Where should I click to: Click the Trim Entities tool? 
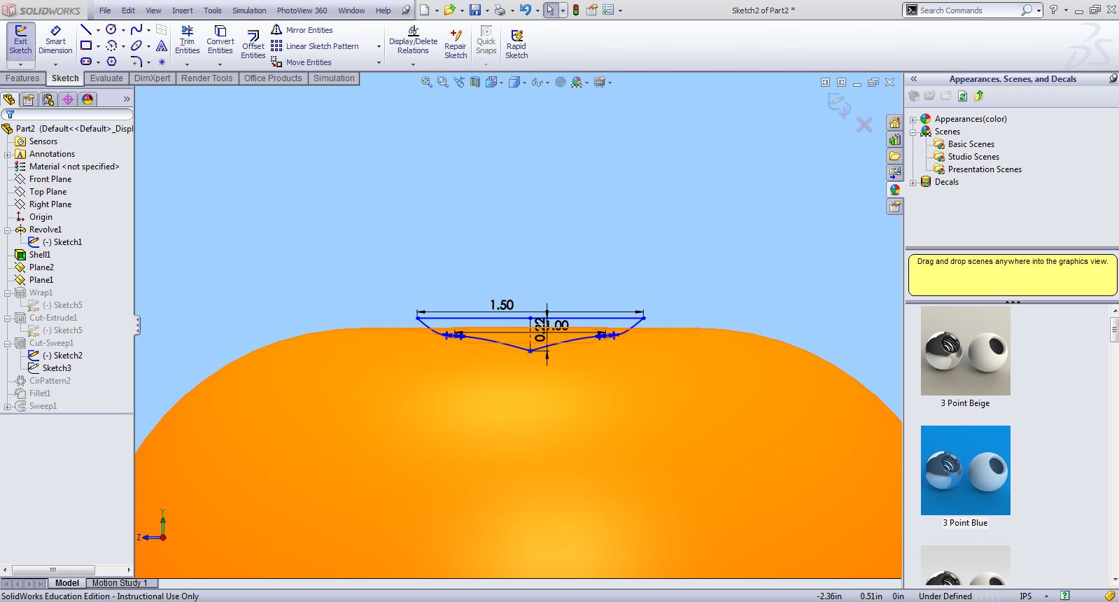(x=187, y=40)
